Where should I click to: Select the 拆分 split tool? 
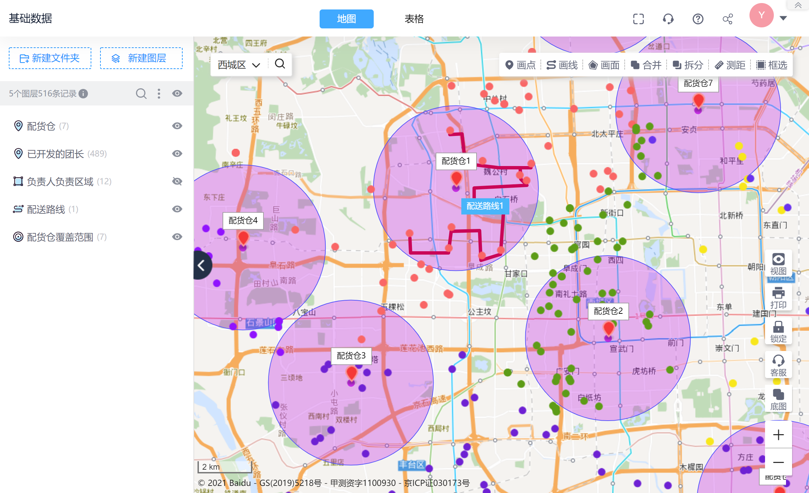[x=688, y=65]
